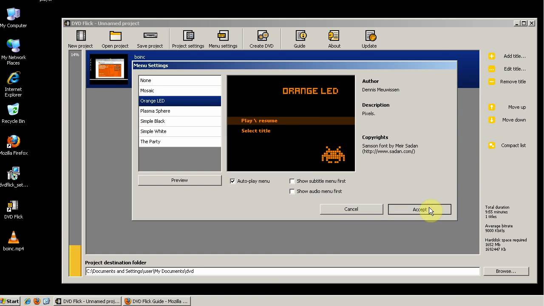Screen dimensions: 544x306
Task: Open the Guide toolbar icon
Action: 300,36
